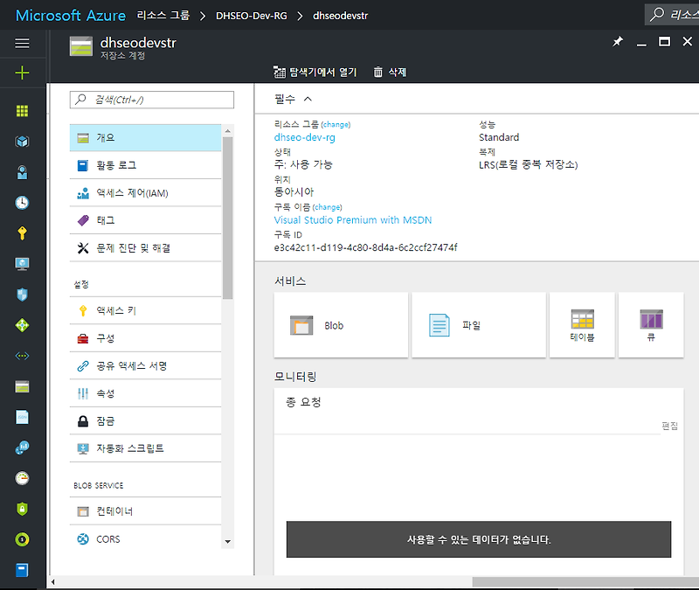This screenshot has height=590, width=699.
Task: Click 리소스 그룹 breadcrumb in top bar
Action: [x=163, y=16]
